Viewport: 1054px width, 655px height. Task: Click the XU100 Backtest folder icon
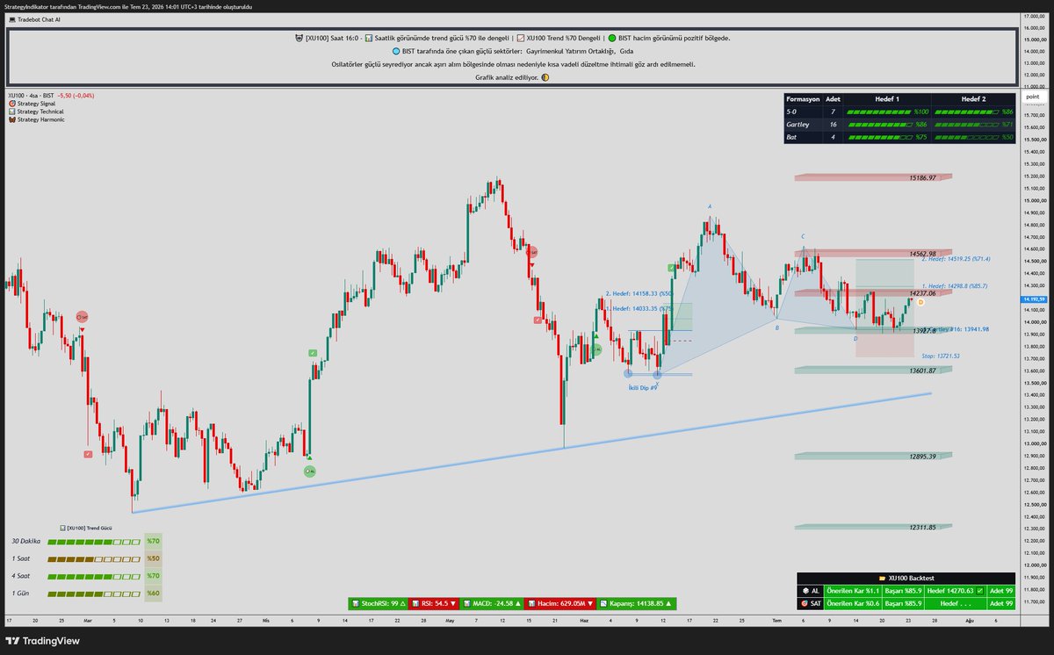882,578
